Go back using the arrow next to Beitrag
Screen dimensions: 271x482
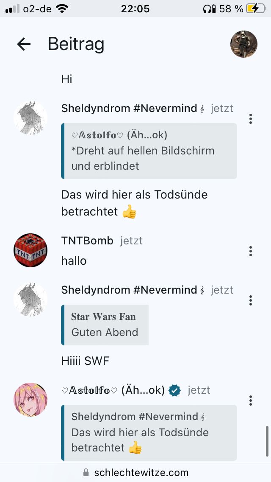pyautogui.click(x=24, y=44)
